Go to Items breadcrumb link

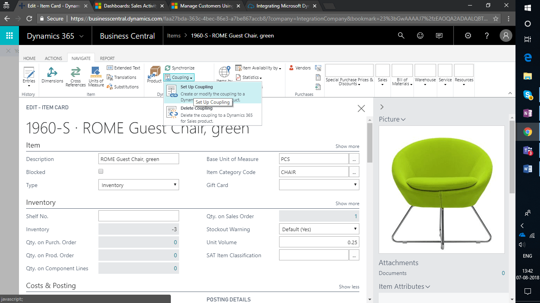coord(174,36)
